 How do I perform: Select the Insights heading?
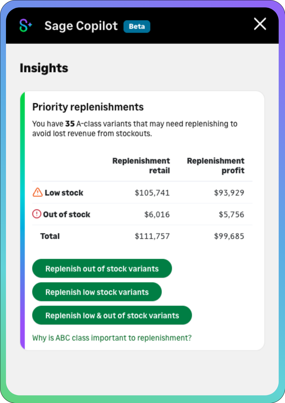click(44, 68)
